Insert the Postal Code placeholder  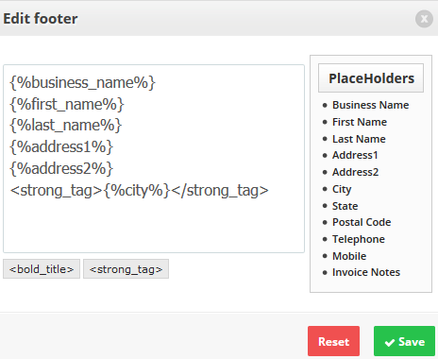coord(362,222)
